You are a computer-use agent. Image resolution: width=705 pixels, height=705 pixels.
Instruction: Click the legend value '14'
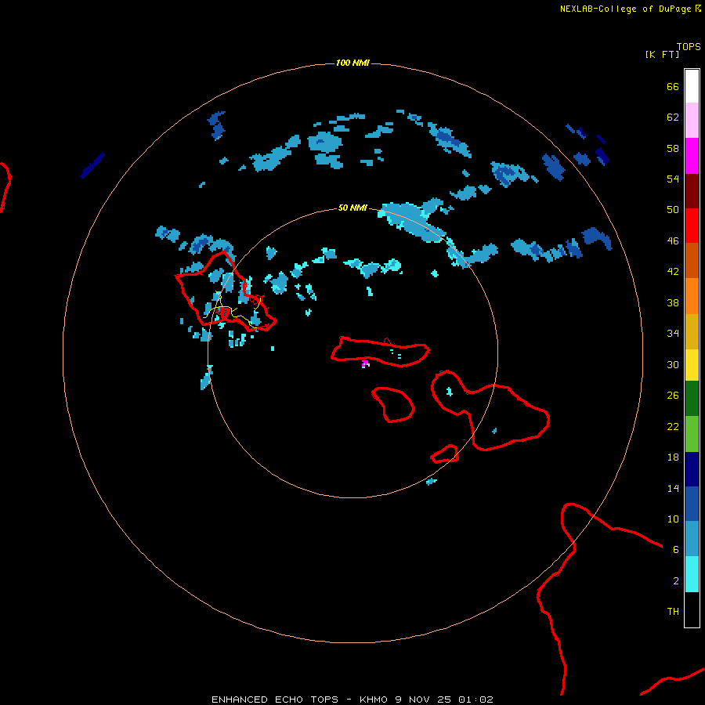(673, 488)
